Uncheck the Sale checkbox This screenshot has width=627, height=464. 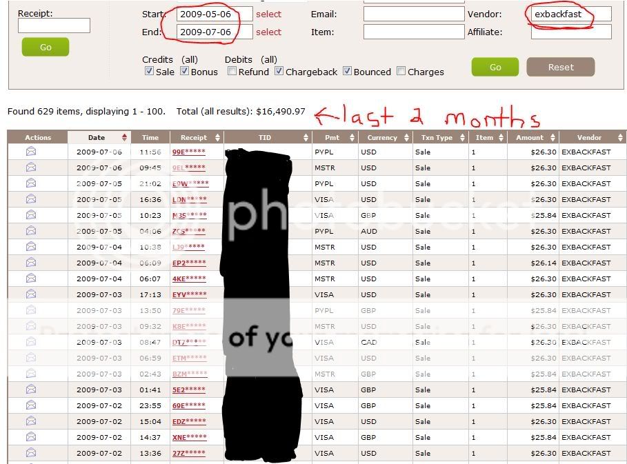coord(149,71)
